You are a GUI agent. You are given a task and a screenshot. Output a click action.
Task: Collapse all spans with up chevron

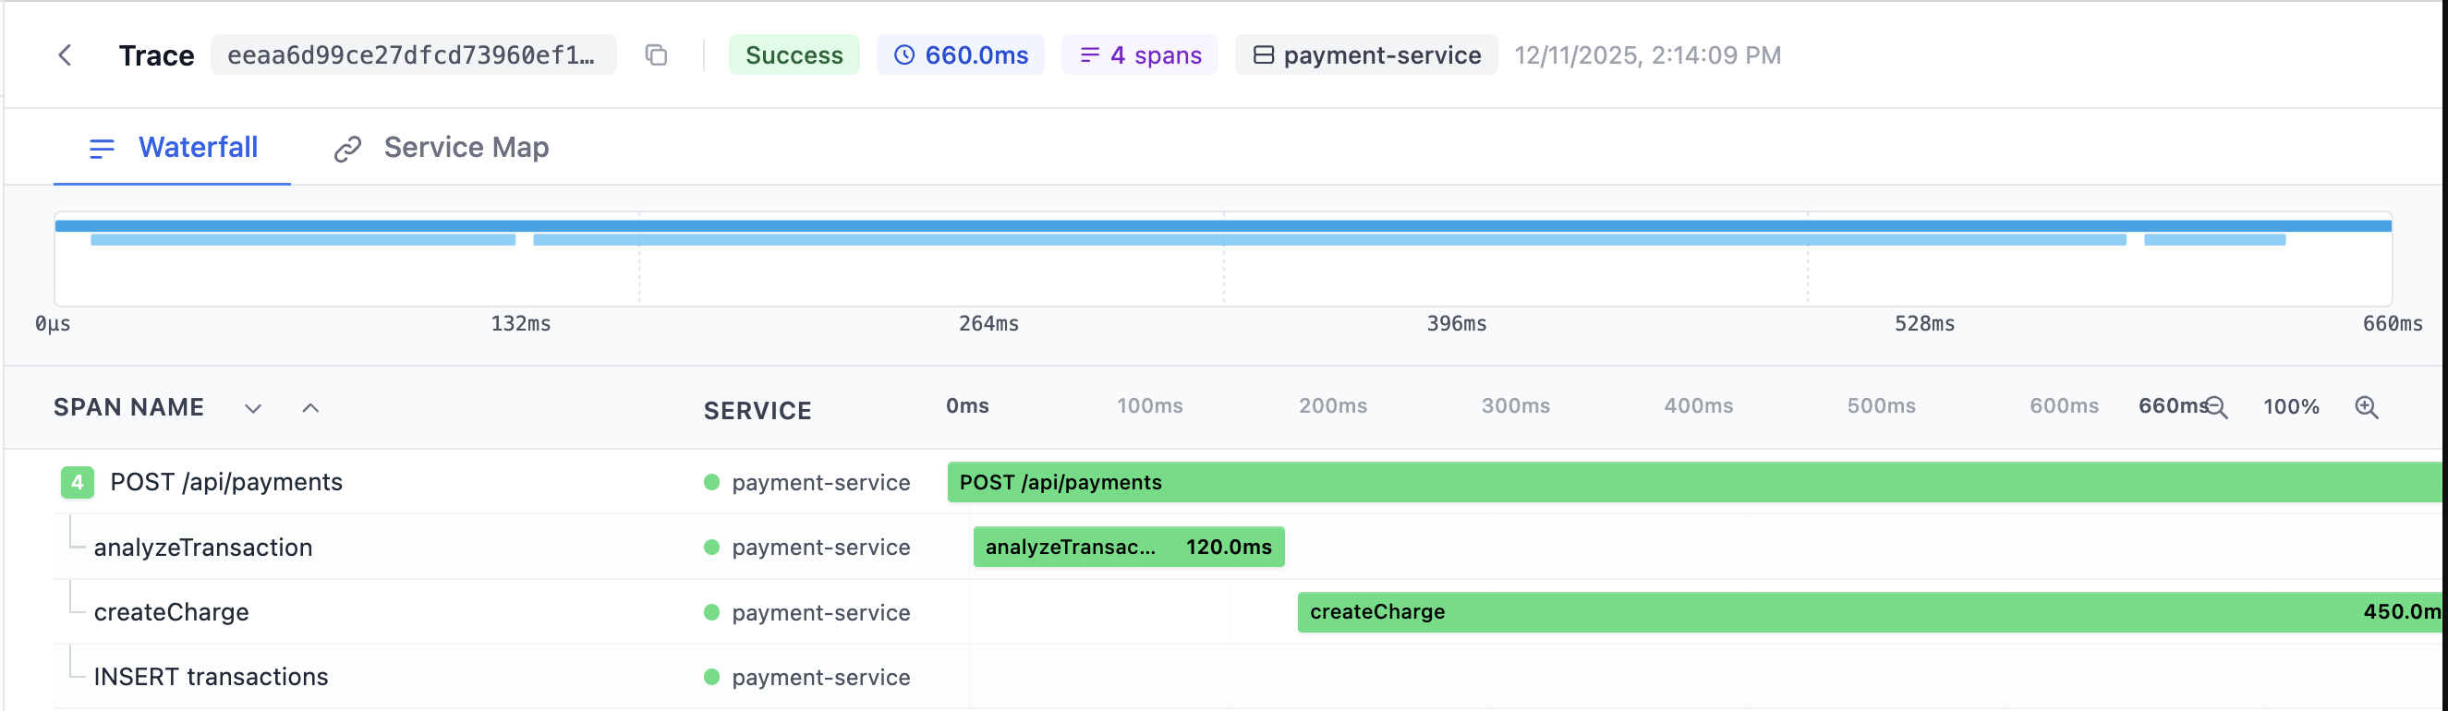(309, 409)
